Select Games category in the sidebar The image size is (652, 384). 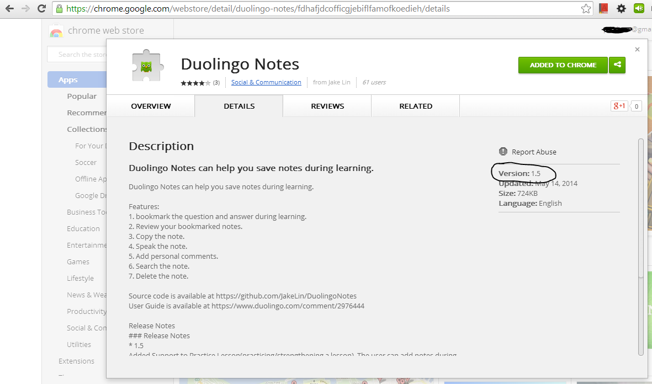coord(78,262)
